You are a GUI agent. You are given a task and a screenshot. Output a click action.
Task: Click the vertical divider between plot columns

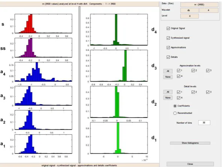tap(79, 85)
